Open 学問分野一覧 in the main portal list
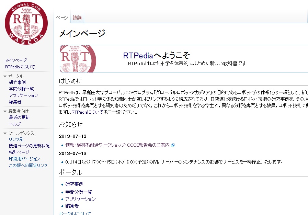 point(79,192)
